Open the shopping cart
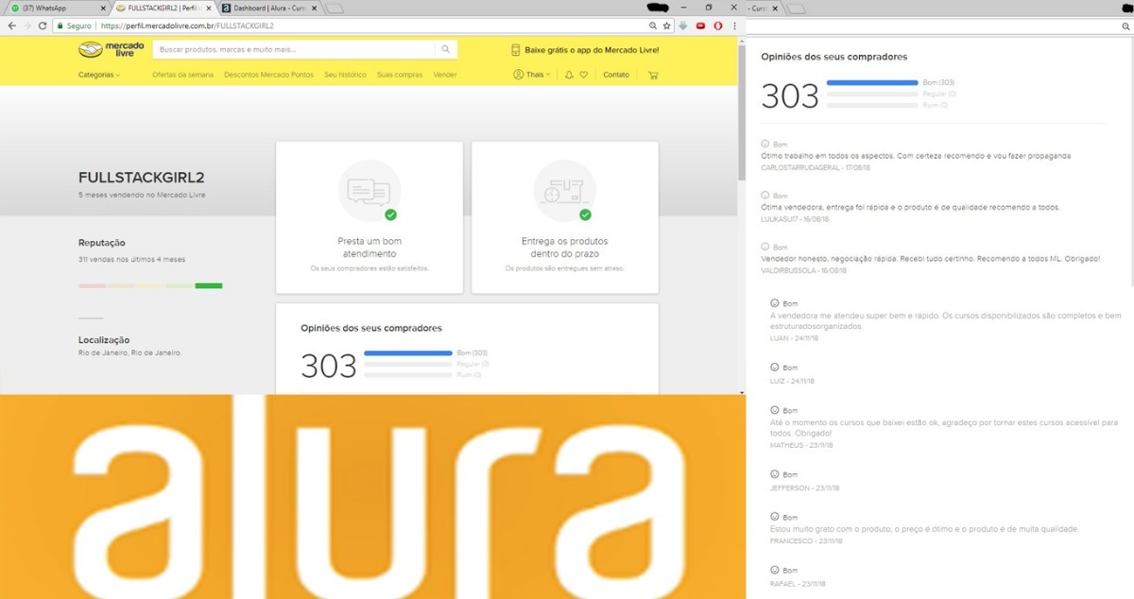Image resolution: width=1134 pixels, height=599 pixels. [652, 75]
